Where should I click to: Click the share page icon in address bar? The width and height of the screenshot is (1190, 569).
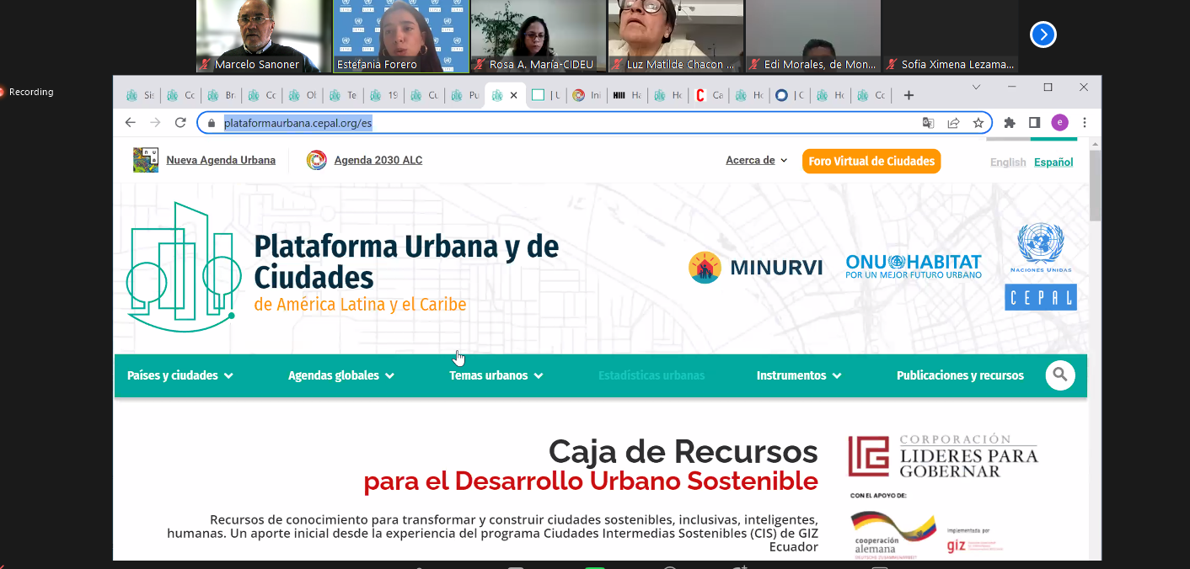pos(953,123)
